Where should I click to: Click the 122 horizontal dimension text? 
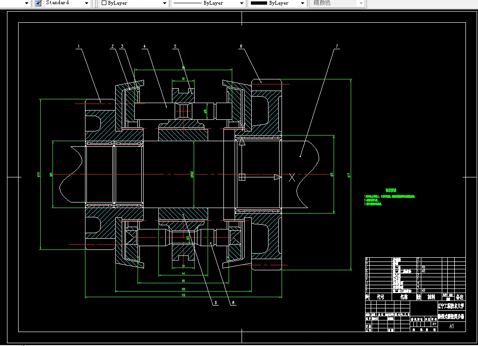coord(183,289)
